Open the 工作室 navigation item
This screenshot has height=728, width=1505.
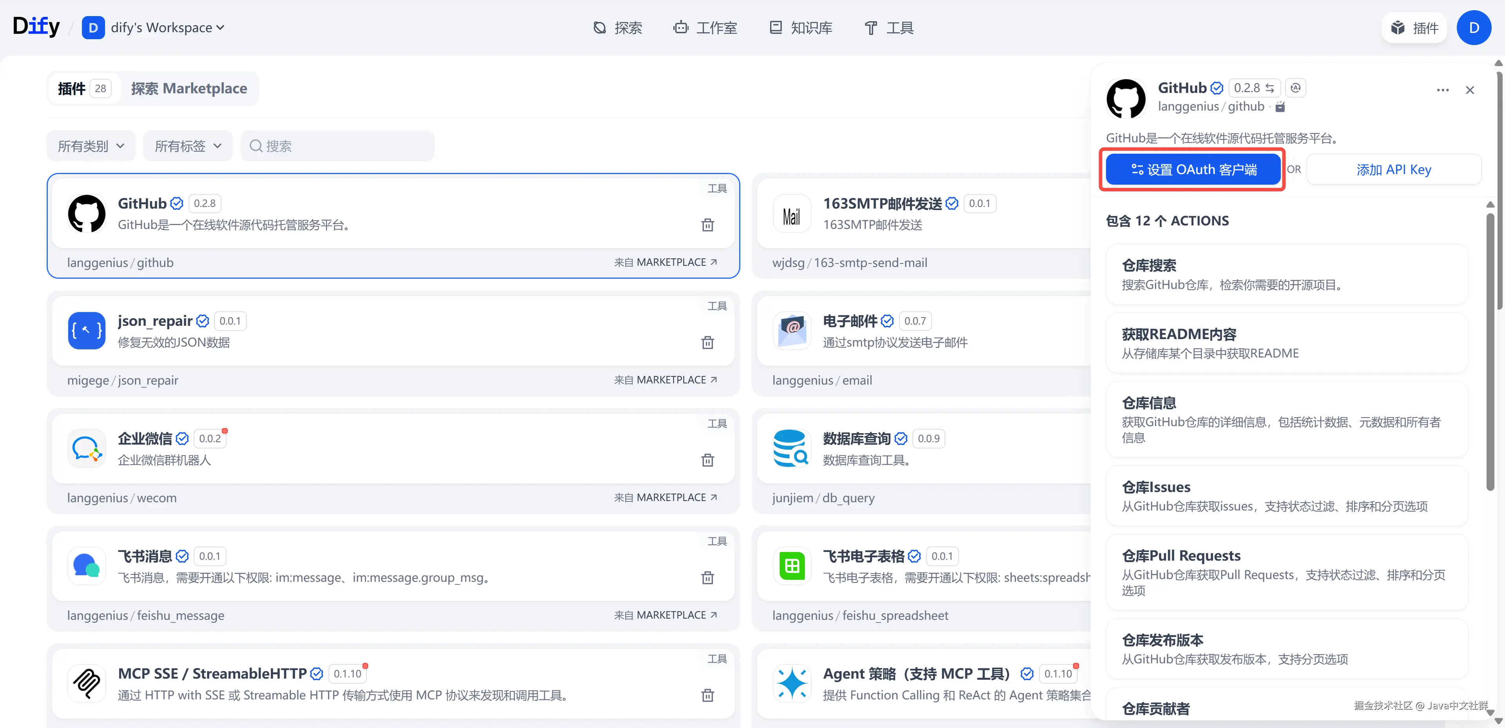click(x=705, y=27)
